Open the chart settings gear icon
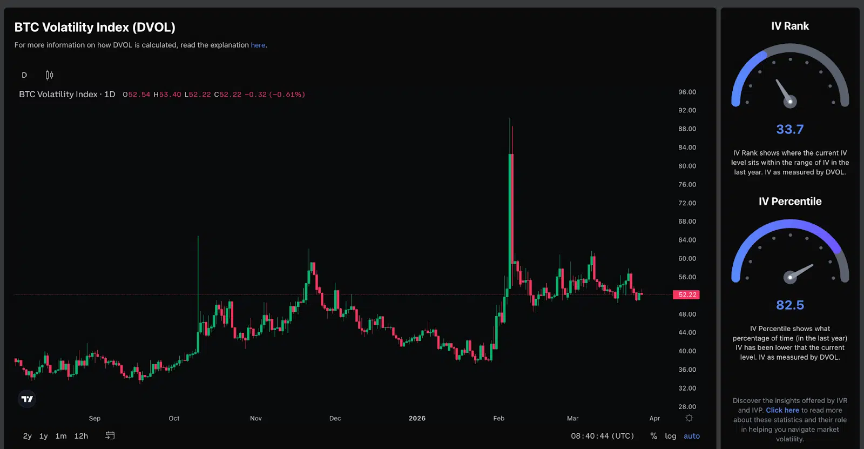Image resolution: width=864 pixels, height=449 pixels. pos(689,418)
